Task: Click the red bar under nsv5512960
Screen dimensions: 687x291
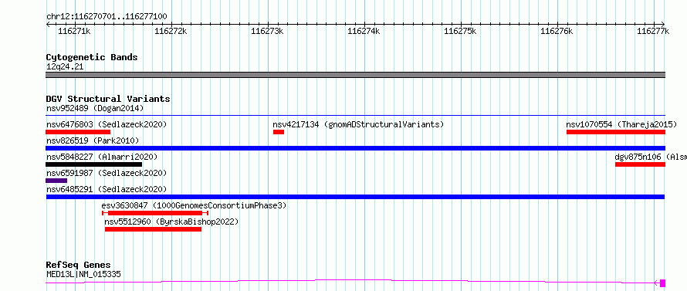Action: 154,229
